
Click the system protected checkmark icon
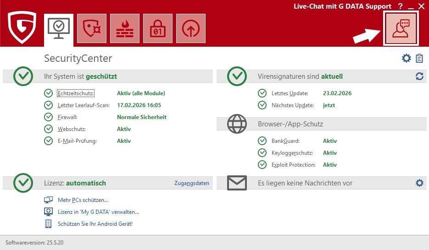pos(23,76)
